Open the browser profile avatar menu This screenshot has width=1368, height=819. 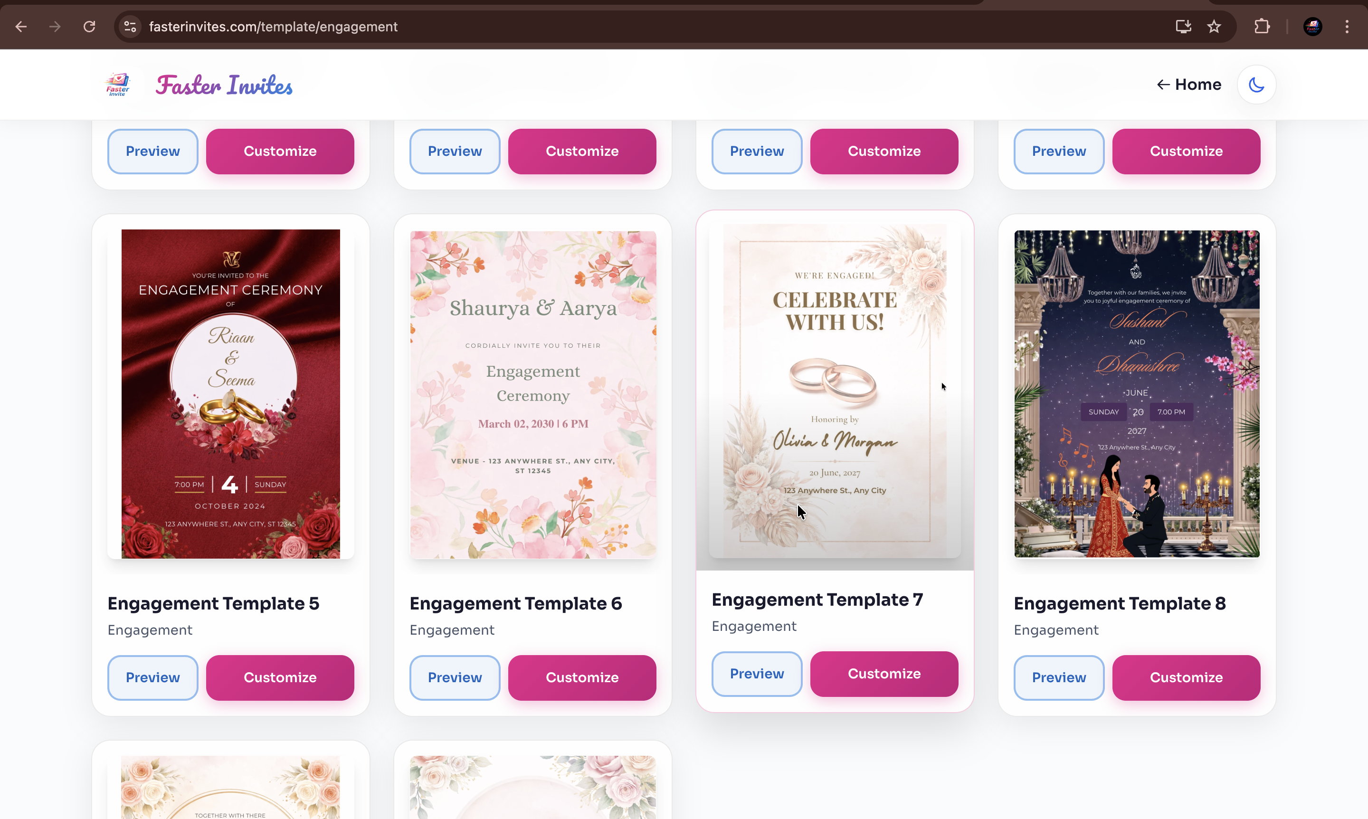tap(1312, 26)
